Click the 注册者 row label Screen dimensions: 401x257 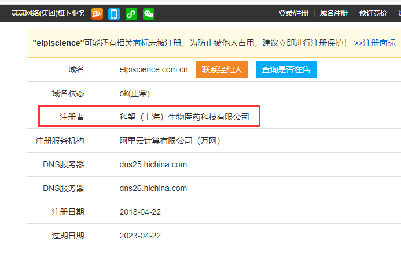72,117
